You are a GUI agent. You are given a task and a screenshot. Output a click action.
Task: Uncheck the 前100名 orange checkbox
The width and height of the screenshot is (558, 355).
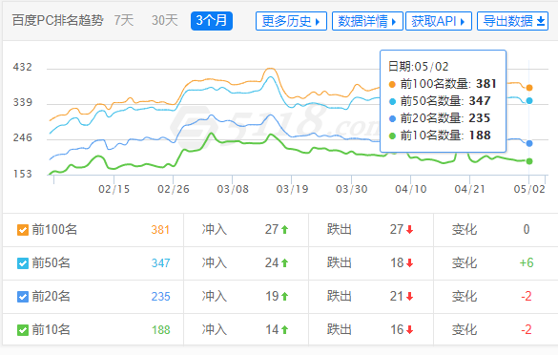click(x=23, y=230)
